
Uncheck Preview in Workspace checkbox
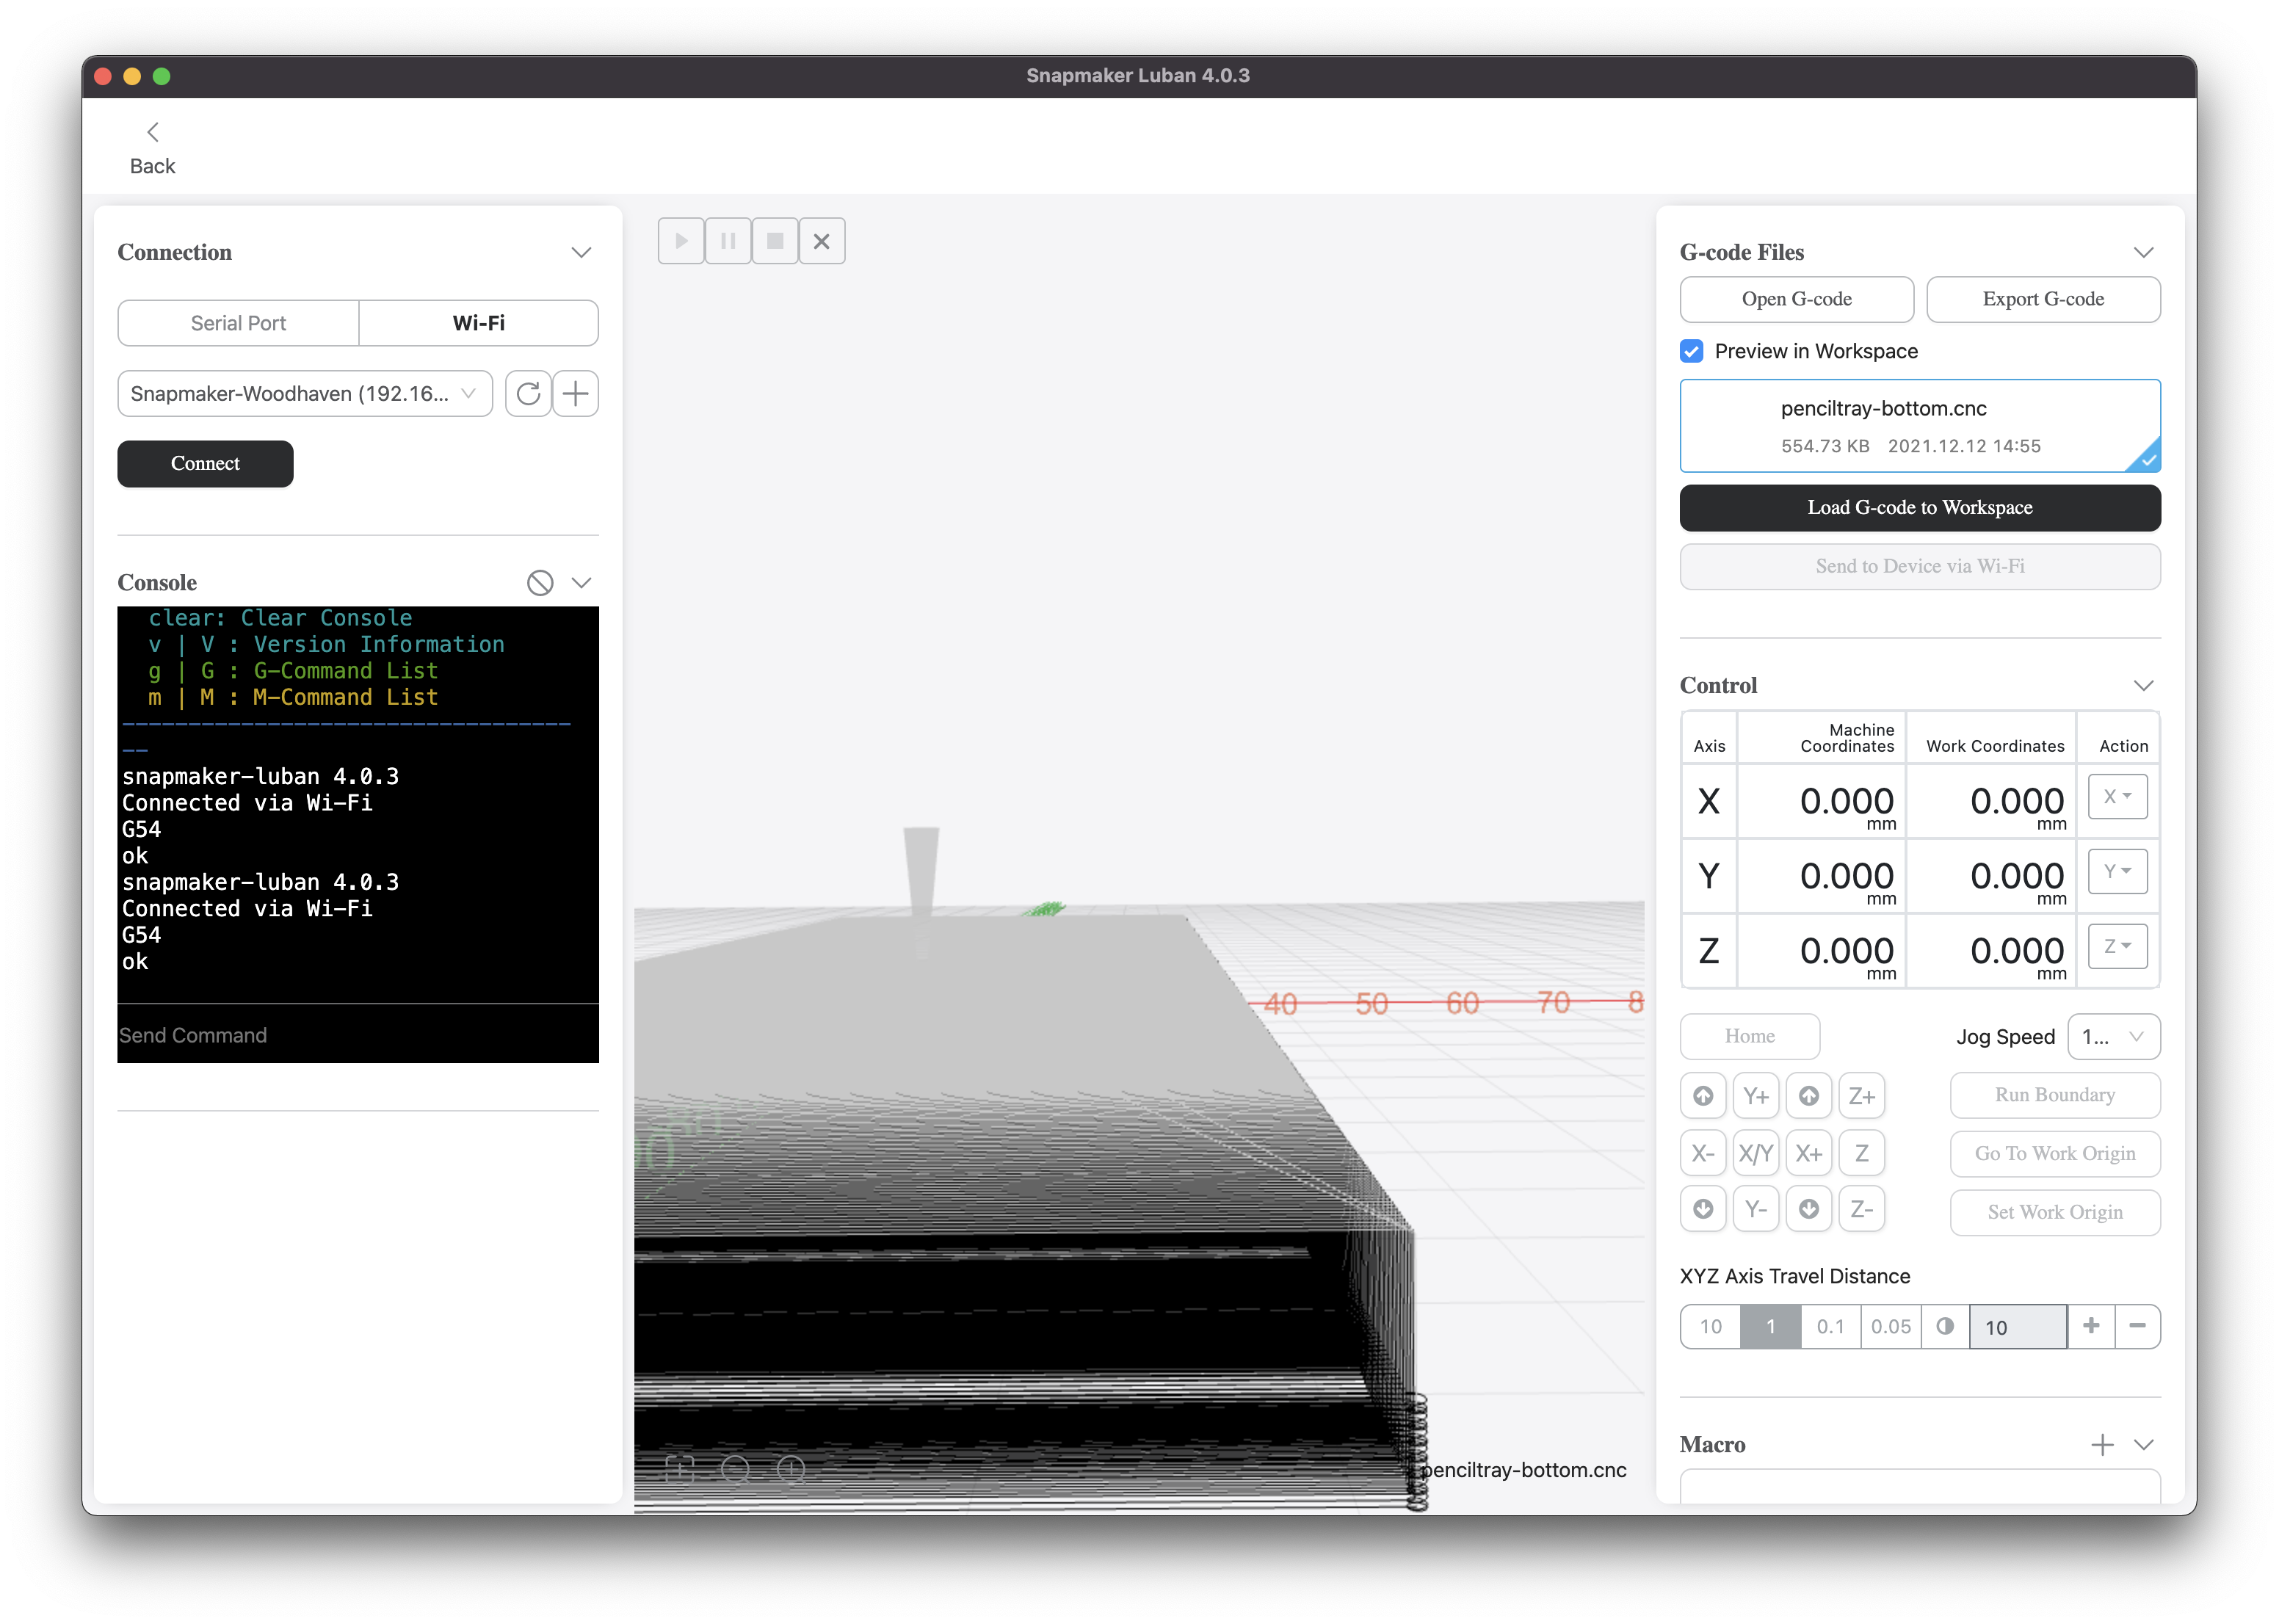pyautogui.click(x=1692, y=351)
